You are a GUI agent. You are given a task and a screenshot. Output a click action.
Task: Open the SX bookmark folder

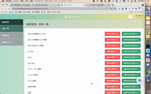(11, 12)
